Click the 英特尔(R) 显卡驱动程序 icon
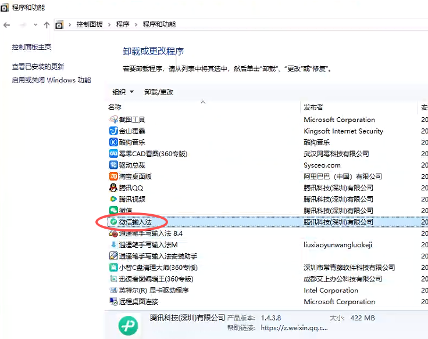The image size is (428, 339). pos(113,290)
